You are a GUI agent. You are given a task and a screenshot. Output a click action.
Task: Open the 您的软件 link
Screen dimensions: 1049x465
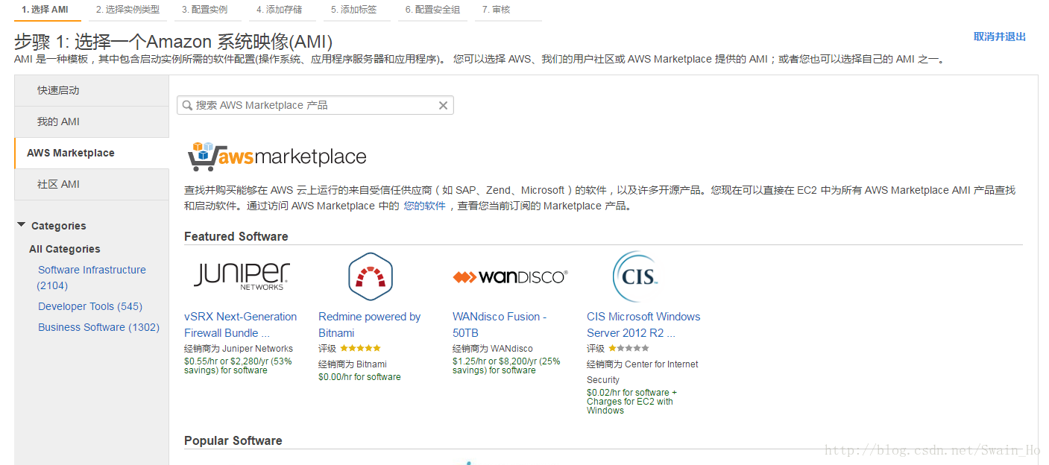(x=424, y=206)
